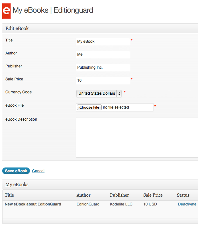Select the Publisher field with Publishing Inc.
The width and height of the screenshot is (198, 227).
coord(103,67)
